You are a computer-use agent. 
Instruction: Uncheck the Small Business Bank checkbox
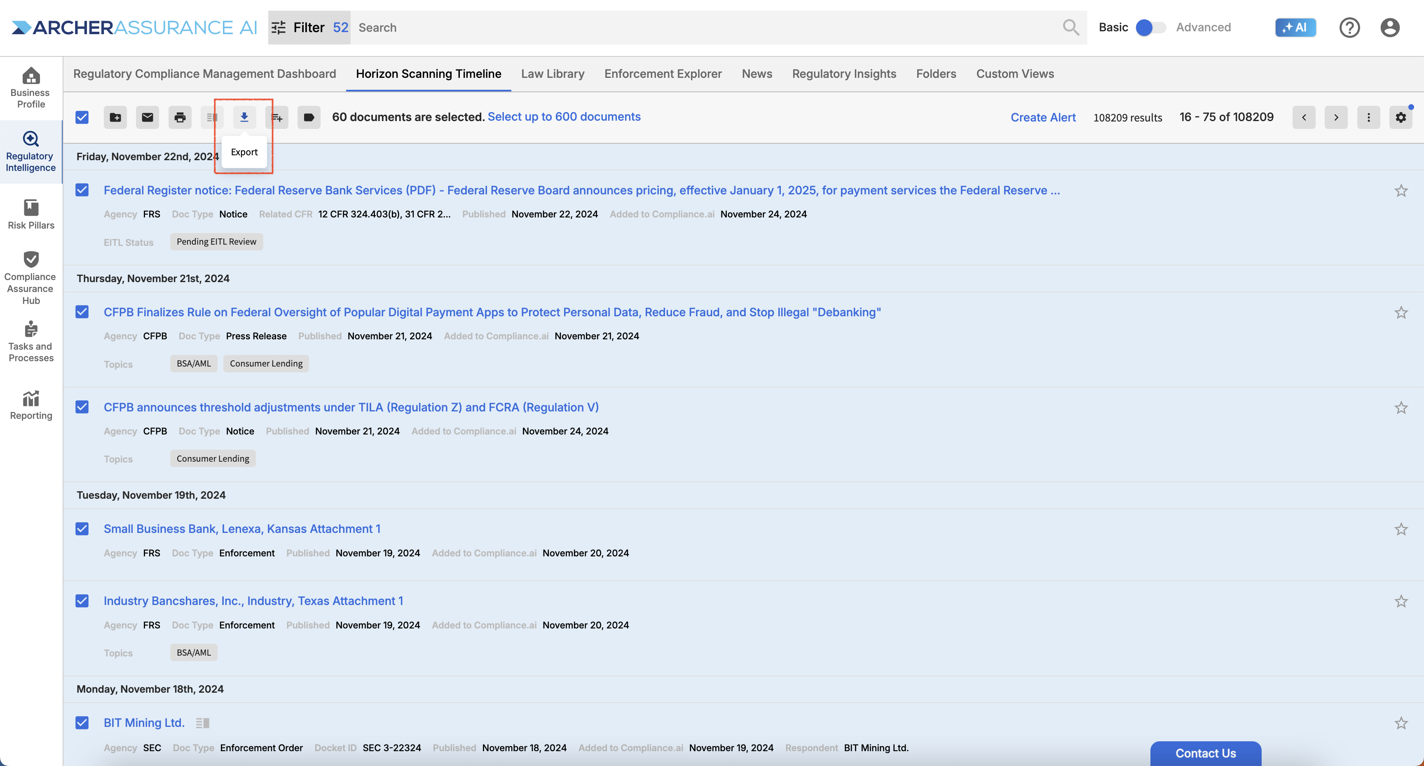click(82, 529)
